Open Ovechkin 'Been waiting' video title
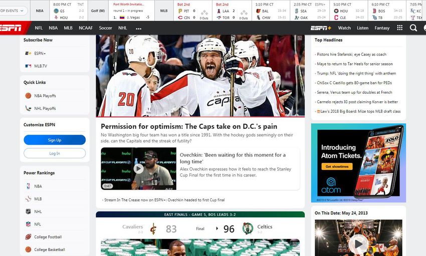The height and width of the screenshot is (256, 426). [x=233, y=158]
